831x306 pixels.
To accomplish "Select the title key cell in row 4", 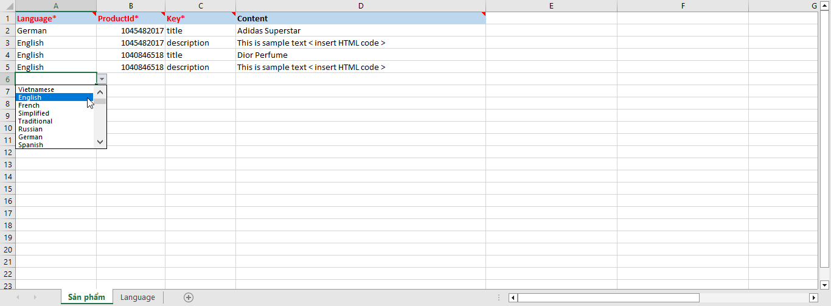I will click(200, 55).
